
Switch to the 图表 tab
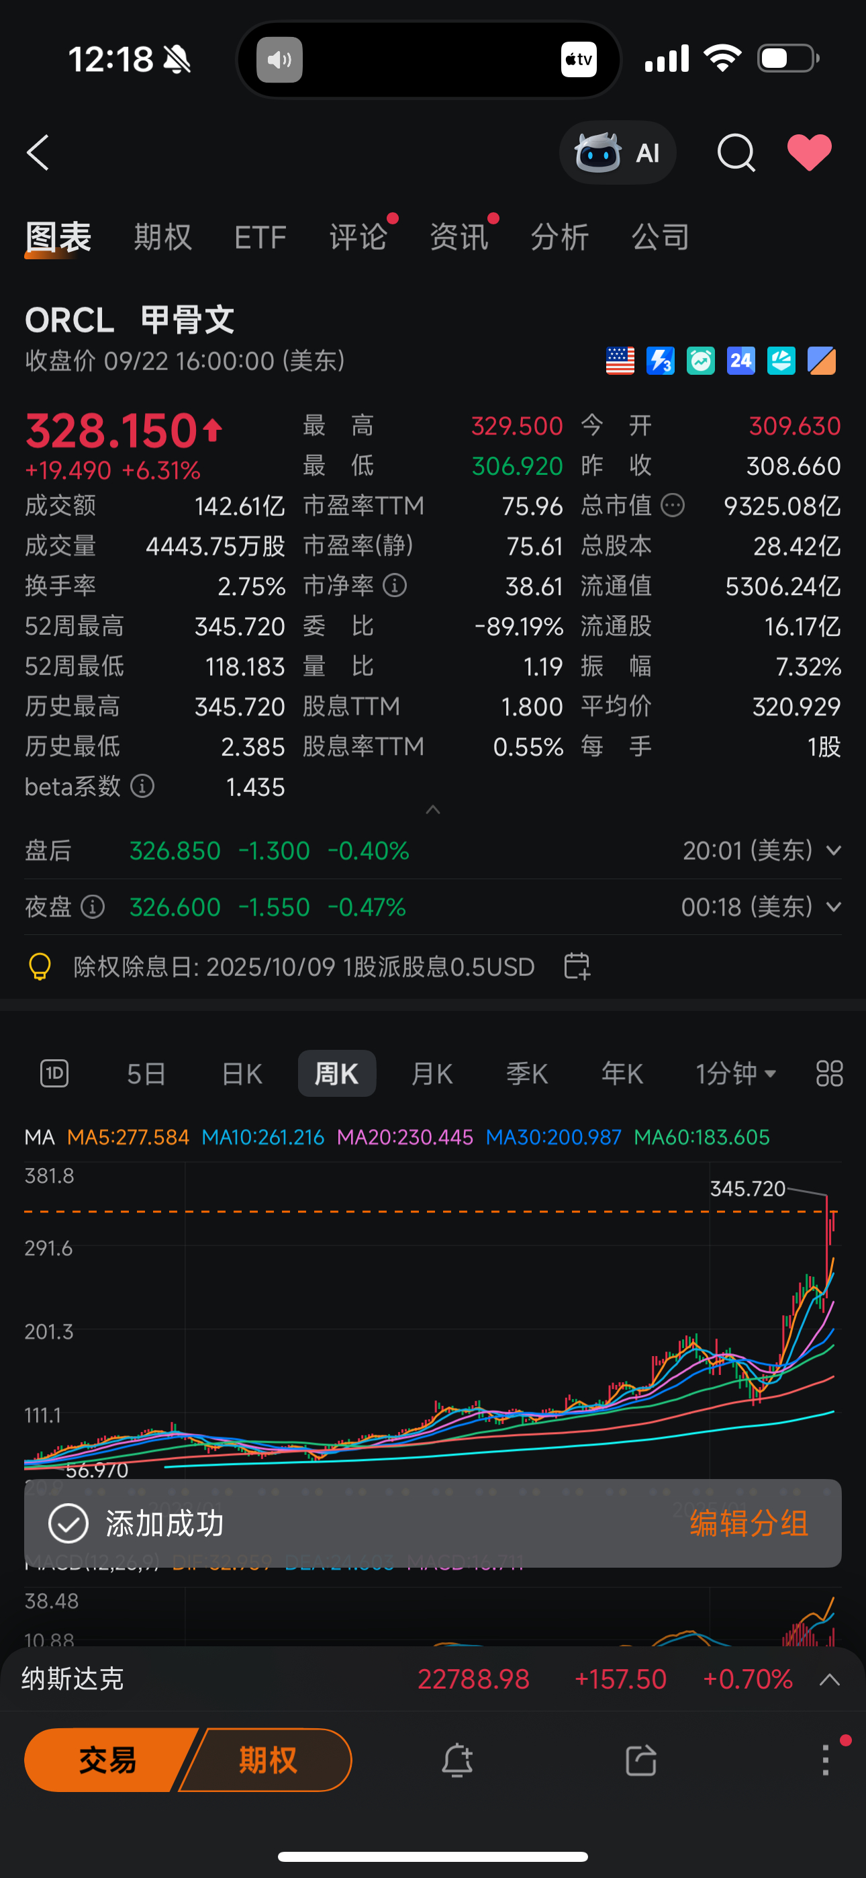point(58,238)
